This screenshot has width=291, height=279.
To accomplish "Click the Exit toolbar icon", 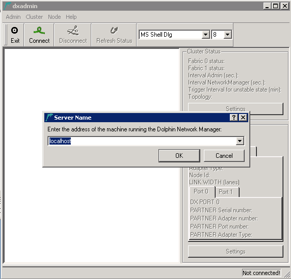I will tap(14, 31).
